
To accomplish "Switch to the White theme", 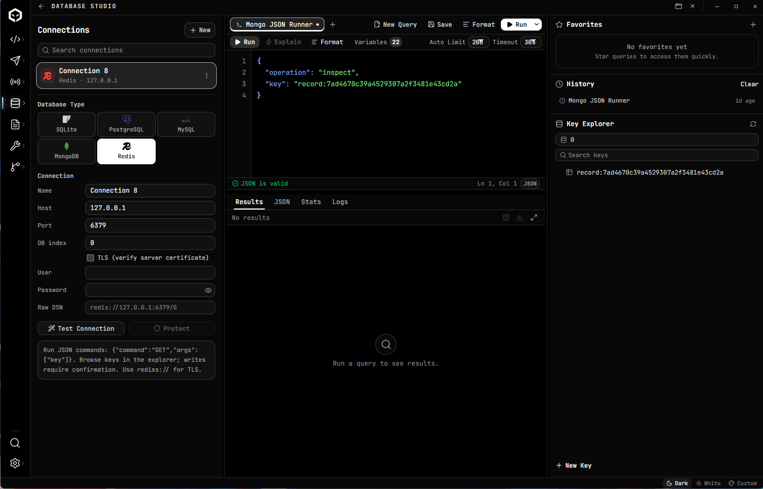I will [x=708, y=484].
